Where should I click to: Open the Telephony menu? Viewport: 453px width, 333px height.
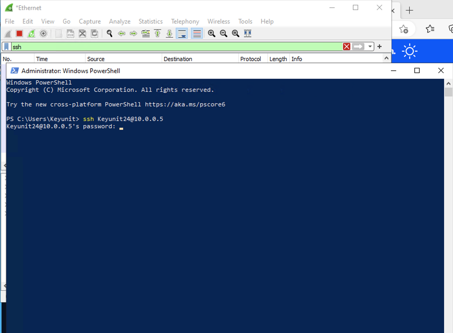coord(185,21)
